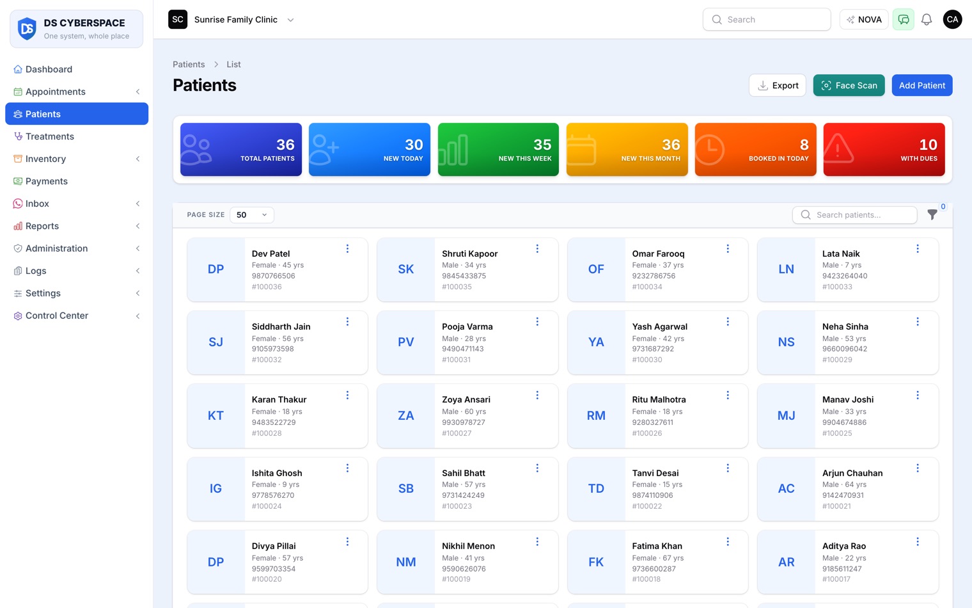Image resolution: width=972 pixels, height=608 pixels.
Task: Open the chat messages icon in header
Action: pyautogui.click(x=904, y=20)
